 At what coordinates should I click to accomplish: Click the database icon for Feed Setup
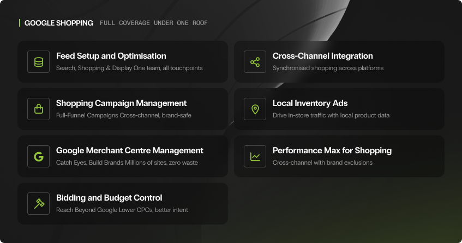tap(39, 61)
